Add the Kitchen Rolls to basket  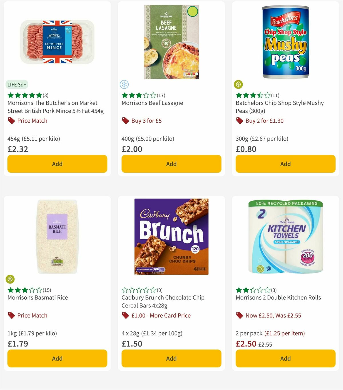coord(285,358)
